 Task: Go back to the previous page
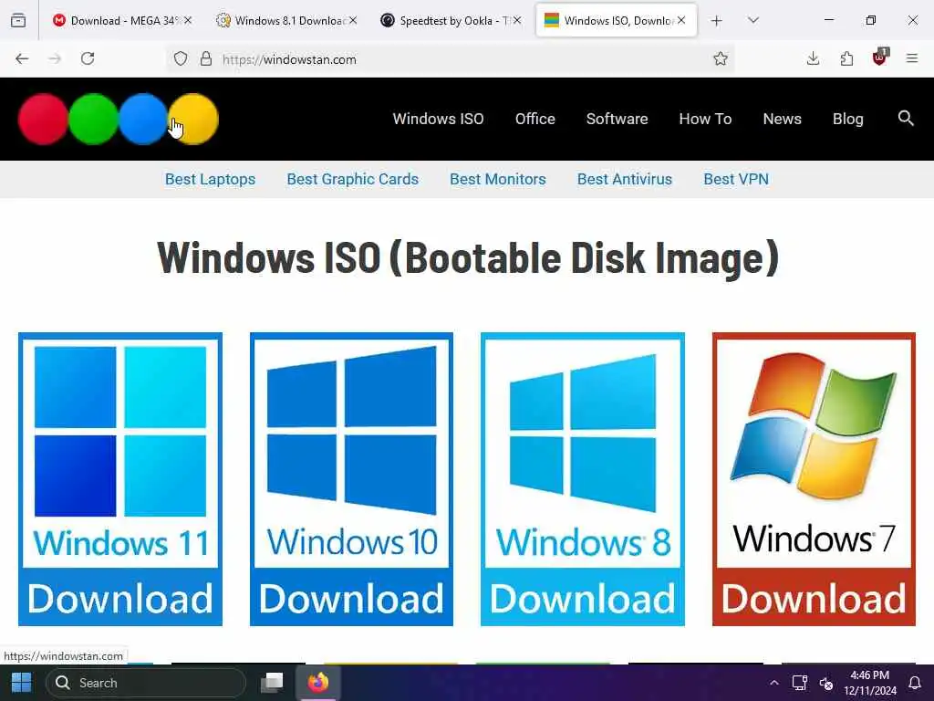pyautogui.click(x=22, y=58)
